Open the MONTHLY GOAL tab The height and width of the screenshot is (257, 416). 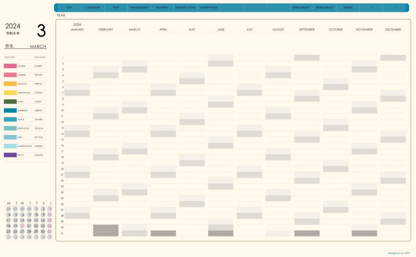pos(186,7)
